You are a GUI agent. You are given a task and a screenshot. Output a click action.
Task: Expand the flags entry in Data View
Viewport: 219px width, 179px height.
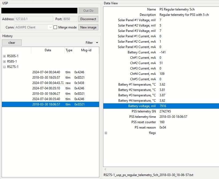pyautogui.click(x=106, y=133)
